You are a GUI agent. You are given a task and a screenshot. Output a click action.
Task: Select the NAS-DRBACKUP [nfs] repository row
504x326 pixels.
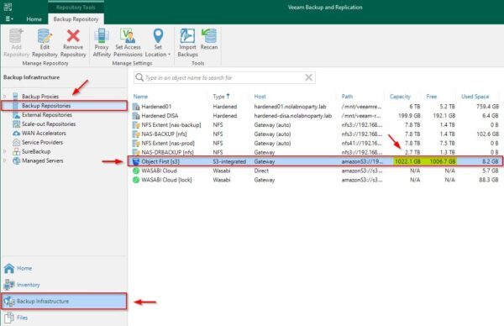[x=316, y=152]
